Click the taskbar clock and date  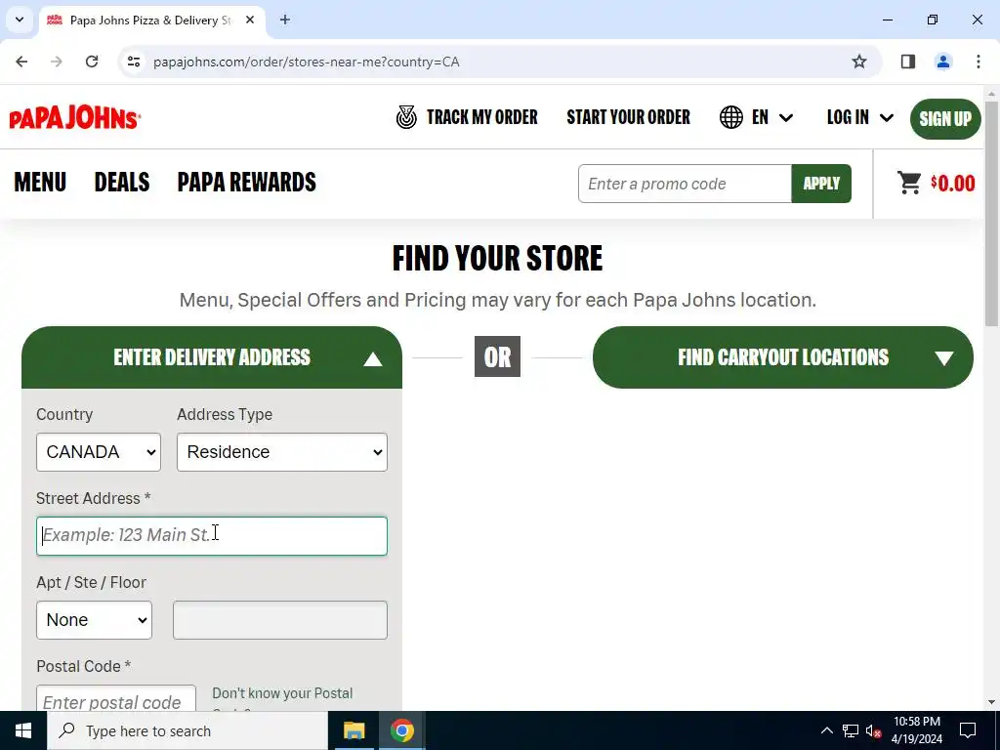click(x=916, y=730)
